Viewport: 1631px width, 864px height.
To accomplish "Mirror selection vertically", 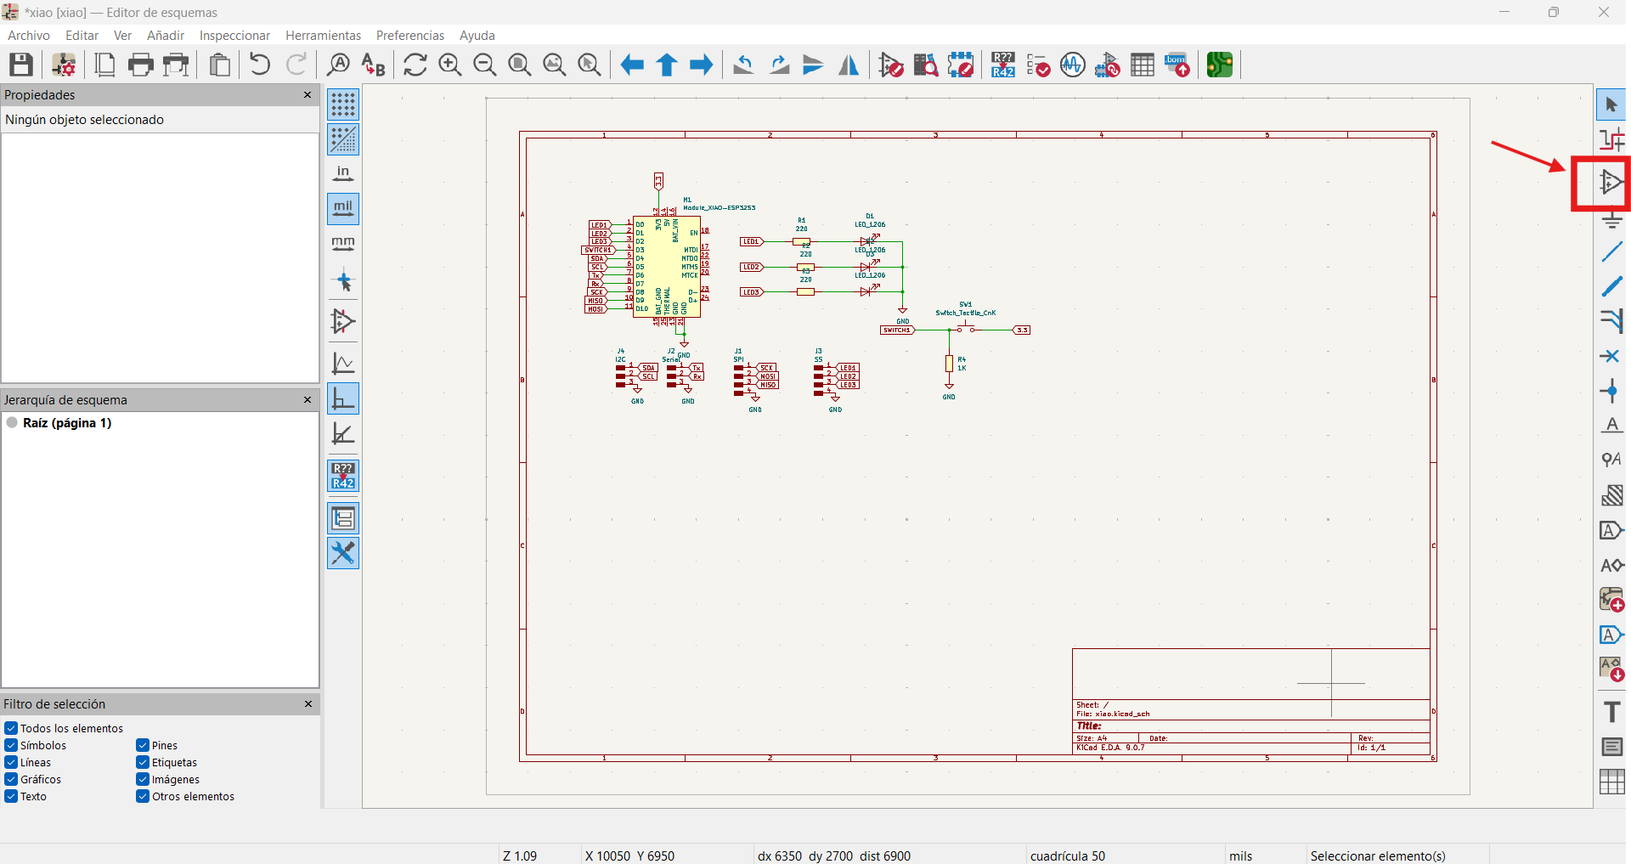I will click(814, 65).
